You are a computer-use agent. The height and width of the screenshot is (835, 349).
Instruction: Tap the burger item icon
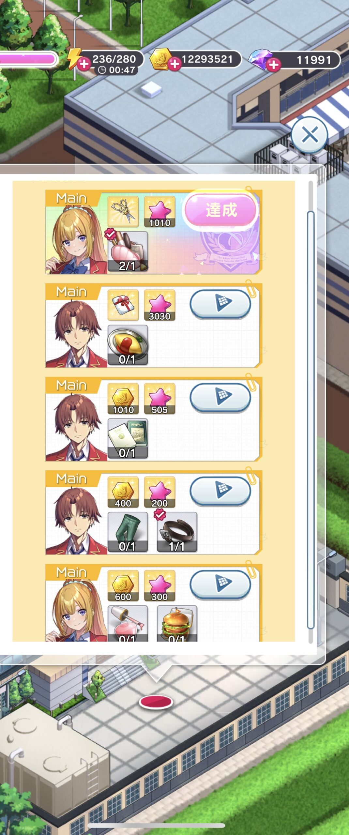pos(177,623)
